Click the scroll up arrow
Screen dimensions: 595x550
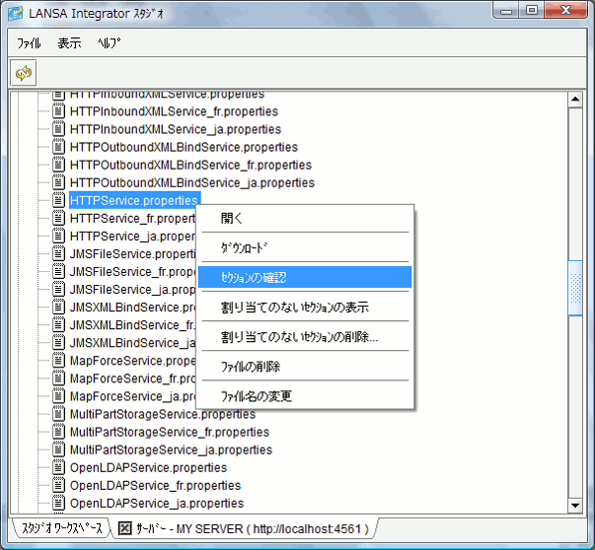[x=575, y=100]
